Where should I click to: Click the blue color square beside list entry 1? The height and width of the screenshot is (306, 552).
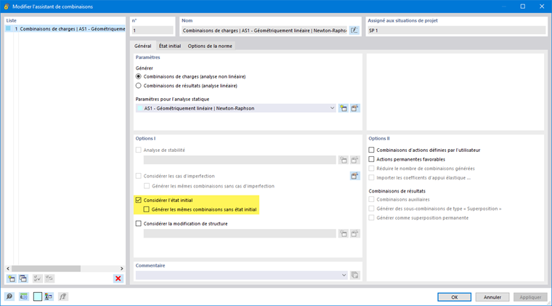pyautogui.click(x=9, y=28)
